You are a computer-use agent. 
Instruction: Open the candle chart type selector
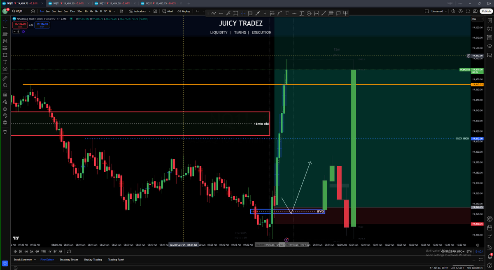click(x=121, y=11)
